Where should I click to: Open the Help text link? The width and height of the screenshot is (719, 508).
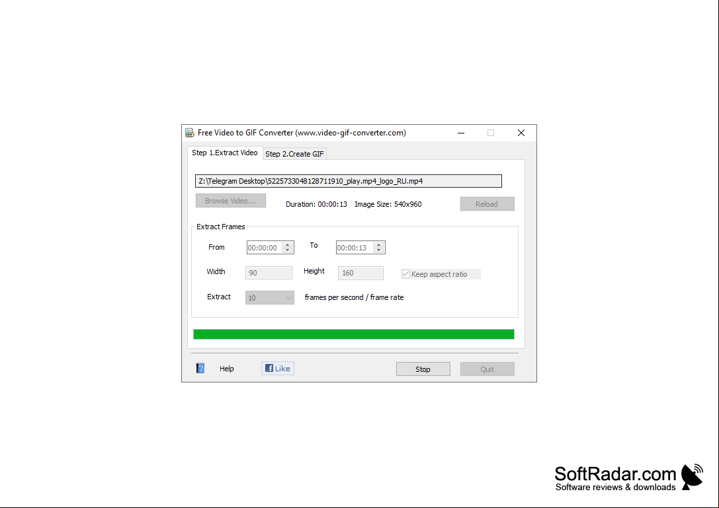(x=226, y=369)
